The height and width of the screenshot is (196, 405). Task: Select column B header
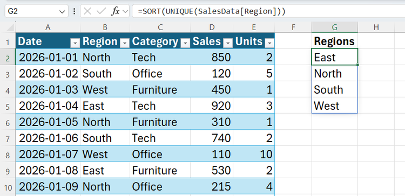pyautogui.click(x=105, y=27)
